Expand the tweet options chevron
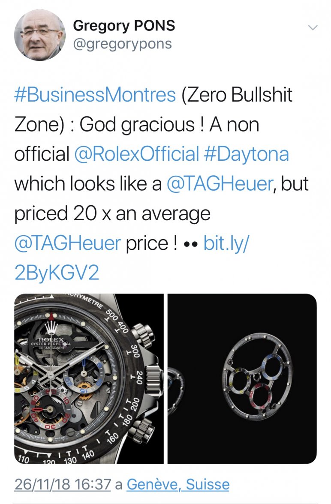Screen dimensions: 331x504 tap(313, 28)
